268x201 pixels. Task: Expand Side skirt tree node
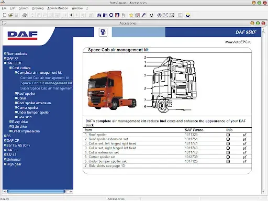16,117
